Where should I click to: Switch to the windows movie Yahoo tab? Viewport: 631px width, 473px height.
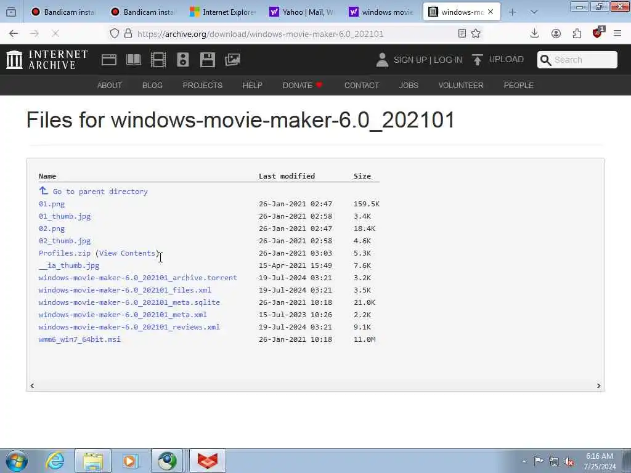[x=381, y=12]
